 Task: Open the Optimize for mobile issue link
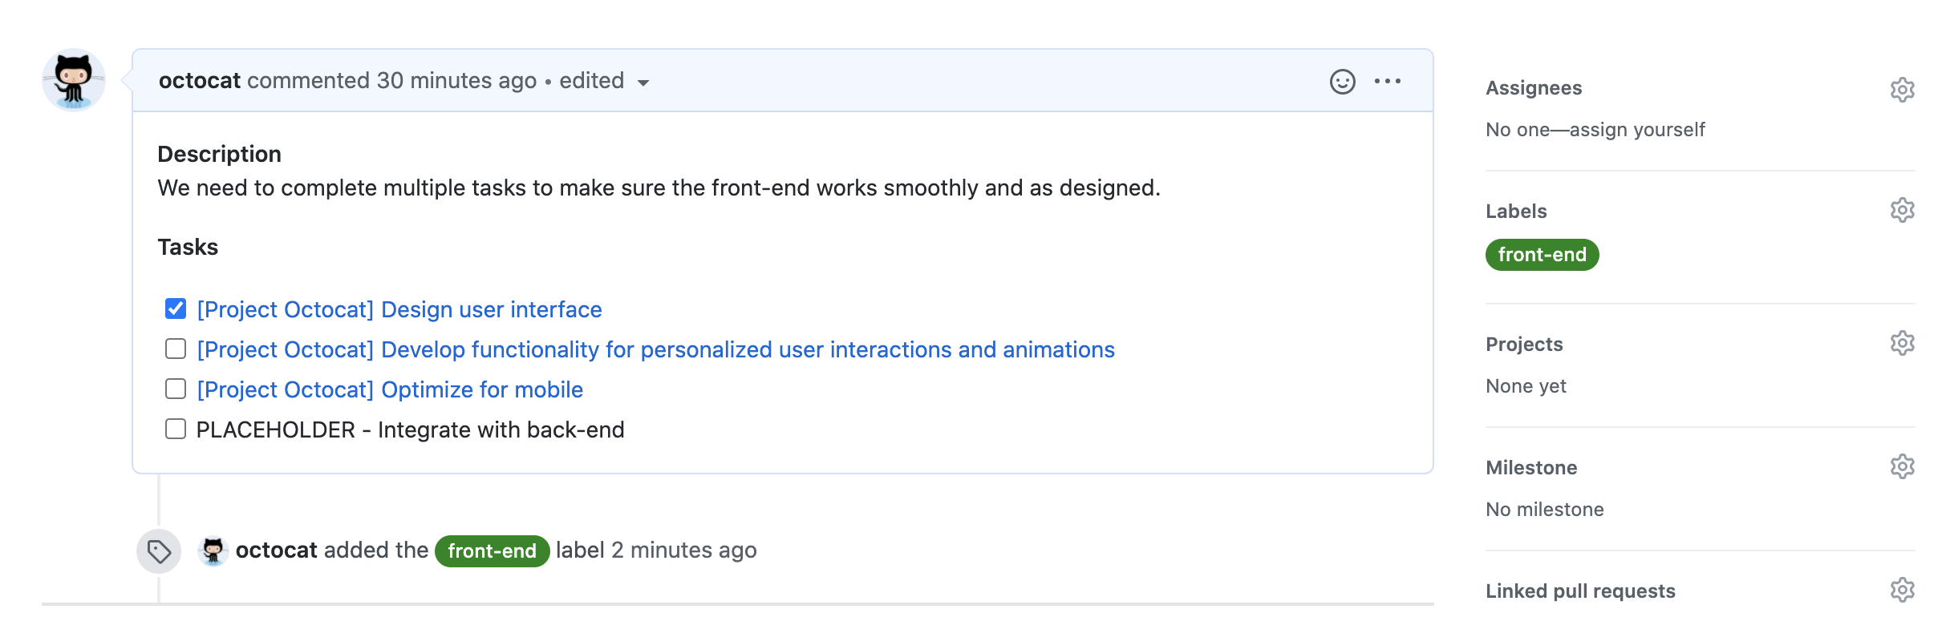tap(390, 390)
